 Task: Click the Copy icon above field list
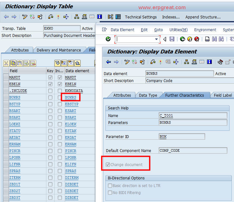tap(13, 63)
